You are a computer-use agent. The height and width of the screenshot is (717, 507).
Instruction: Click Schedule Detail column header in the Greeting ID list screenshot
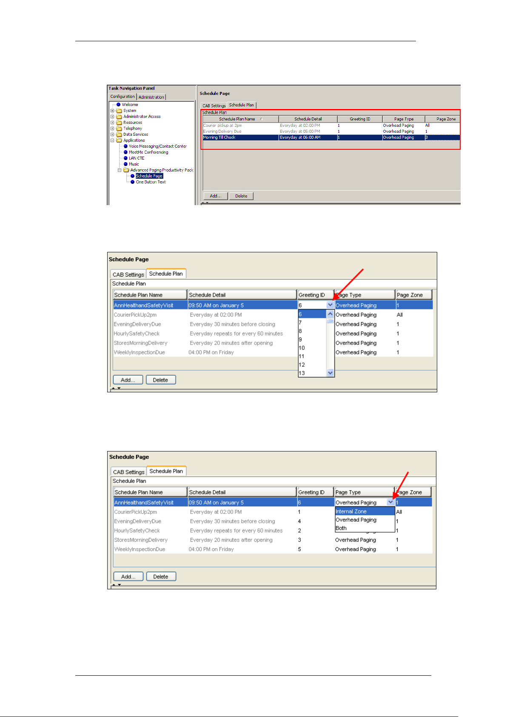tap(242, 295)
